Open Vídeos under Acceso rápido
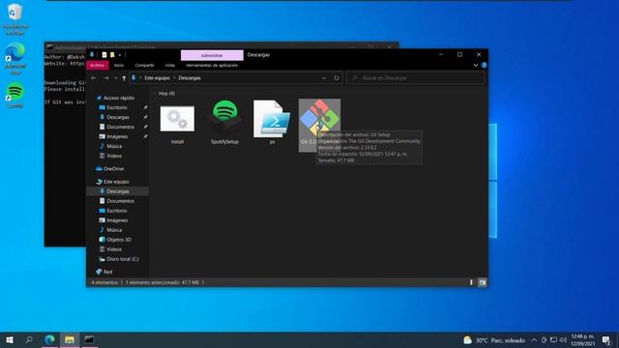The image size is (619, 348). click(114, 156)
